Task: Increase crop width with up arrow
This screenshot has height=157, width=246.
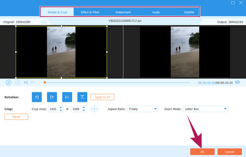Action: pos(61,108)
